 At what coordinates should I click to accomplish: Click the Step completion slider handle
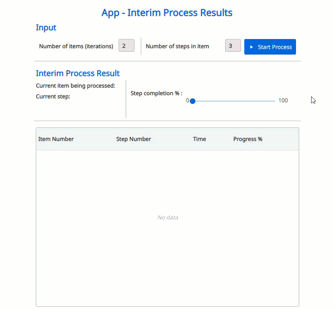(193, 101)
